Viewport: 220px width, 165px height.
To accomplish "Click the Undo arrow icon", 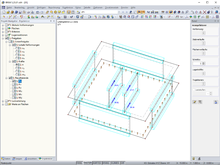I will point(38,12).
